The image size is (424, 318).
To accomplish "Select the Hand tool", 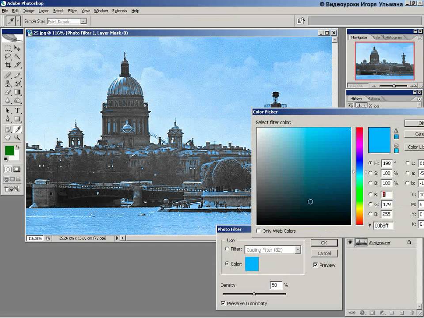I will (8, 138).
